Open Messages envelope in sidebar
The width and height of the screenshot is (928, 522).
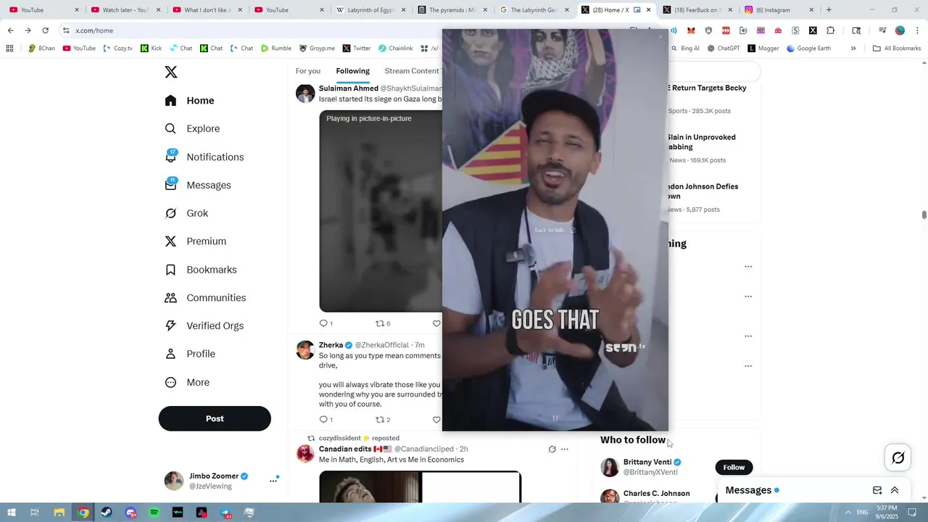[x=170, y=185]
